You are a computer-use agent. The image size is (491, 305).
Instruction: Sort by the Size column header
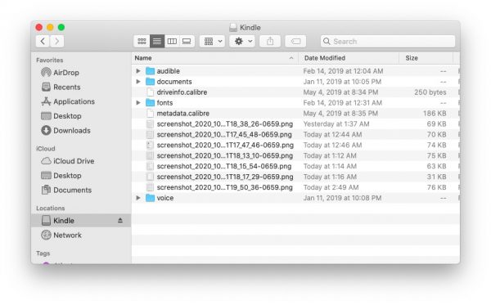[x=426, y=58]
